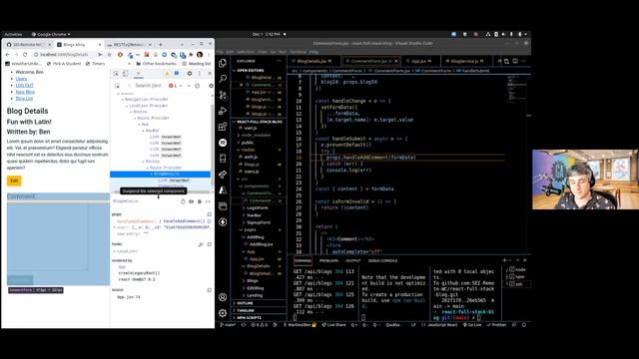This screenshot has width=639, height=359.
Task: Expand the public folder in explorer
Action: point(248,143)
